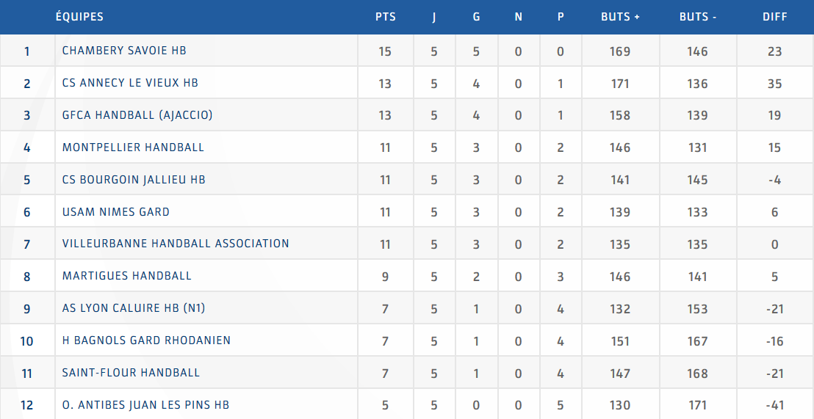
Task: Click the N draws column header
Action: (519, 17)
